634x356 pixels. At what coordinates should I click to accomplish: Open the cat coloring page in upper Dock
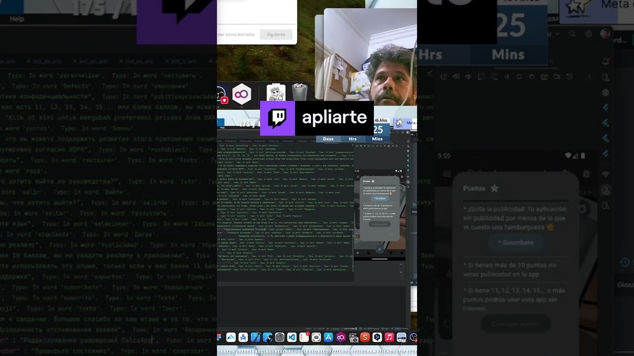pos(275,93)
